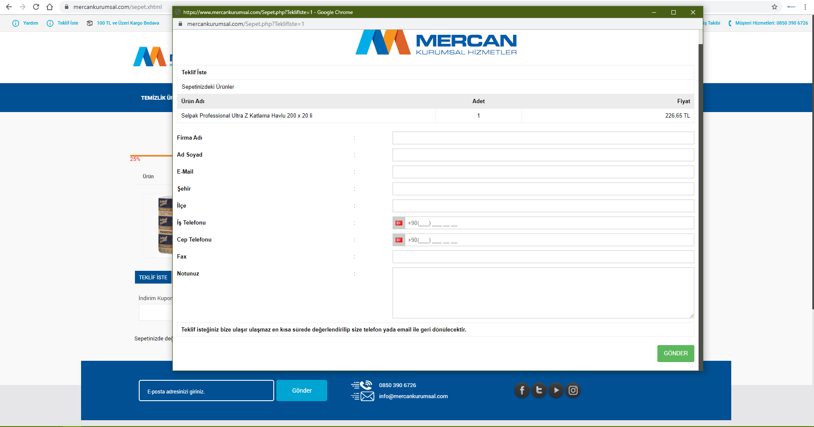
Task: Go to the browser home icon
Action: click(50, 7)
